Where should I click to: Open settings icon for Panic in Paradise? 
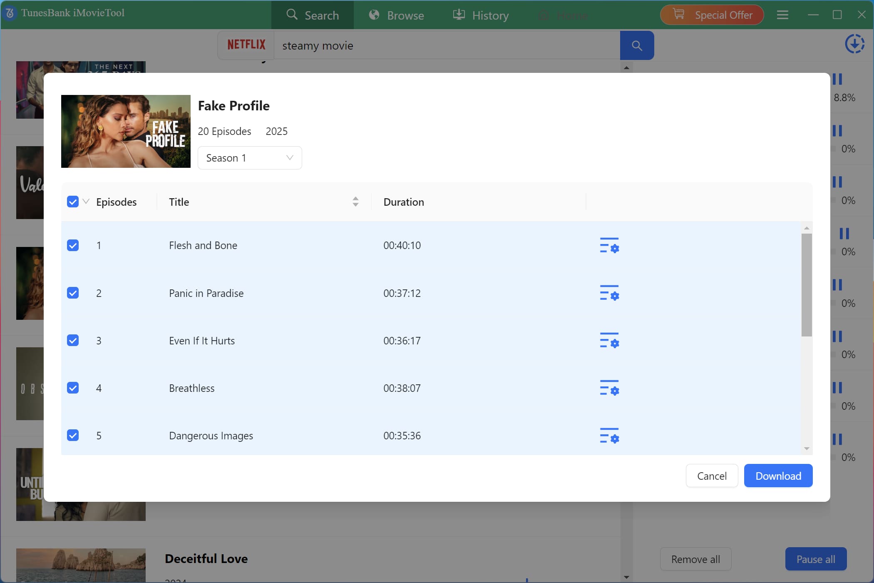[609, 293]
